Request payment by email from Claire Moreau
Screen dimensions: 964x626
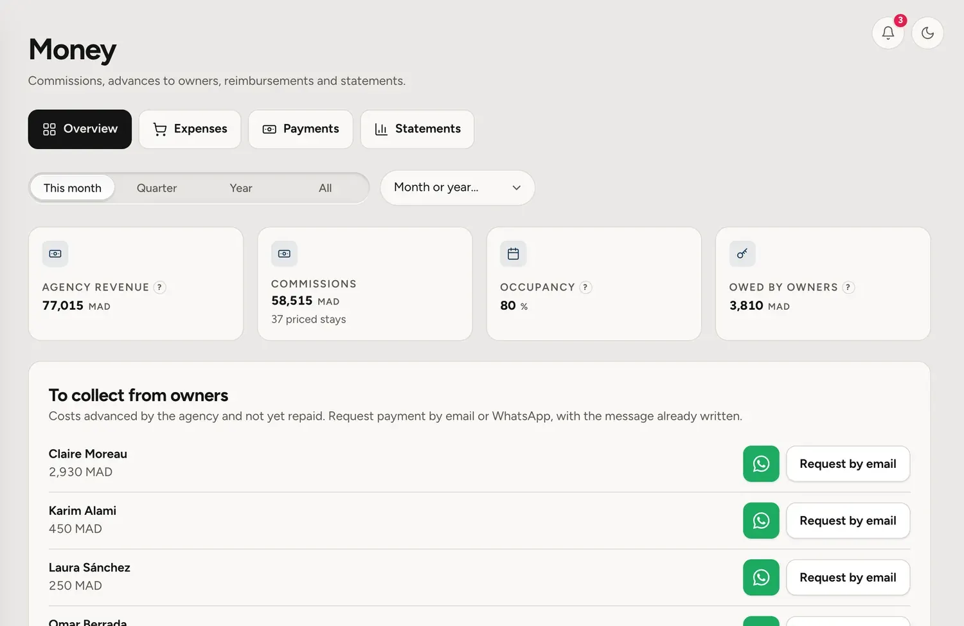click(x=848, y=464)
